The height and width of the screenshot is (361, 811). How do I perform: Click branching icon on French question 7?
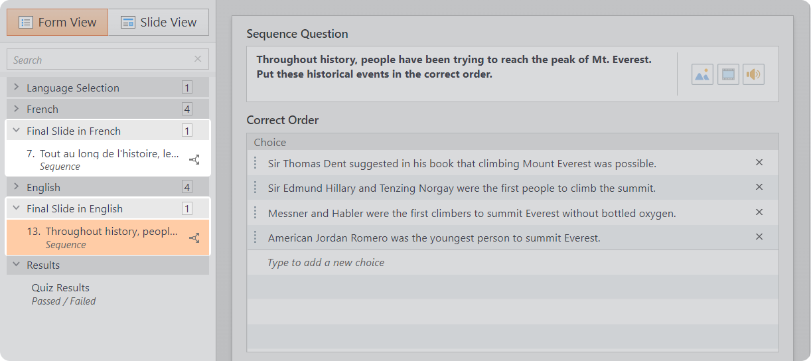(194, 159)
